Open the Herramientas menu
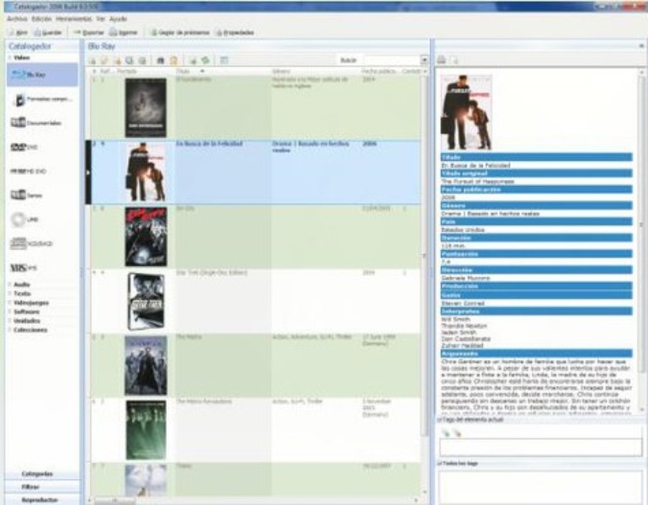 (76, 18)
